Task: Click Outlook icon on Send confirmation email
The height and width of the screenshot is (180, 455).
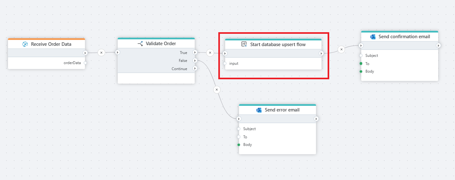Action: click(x=373, y=37)
